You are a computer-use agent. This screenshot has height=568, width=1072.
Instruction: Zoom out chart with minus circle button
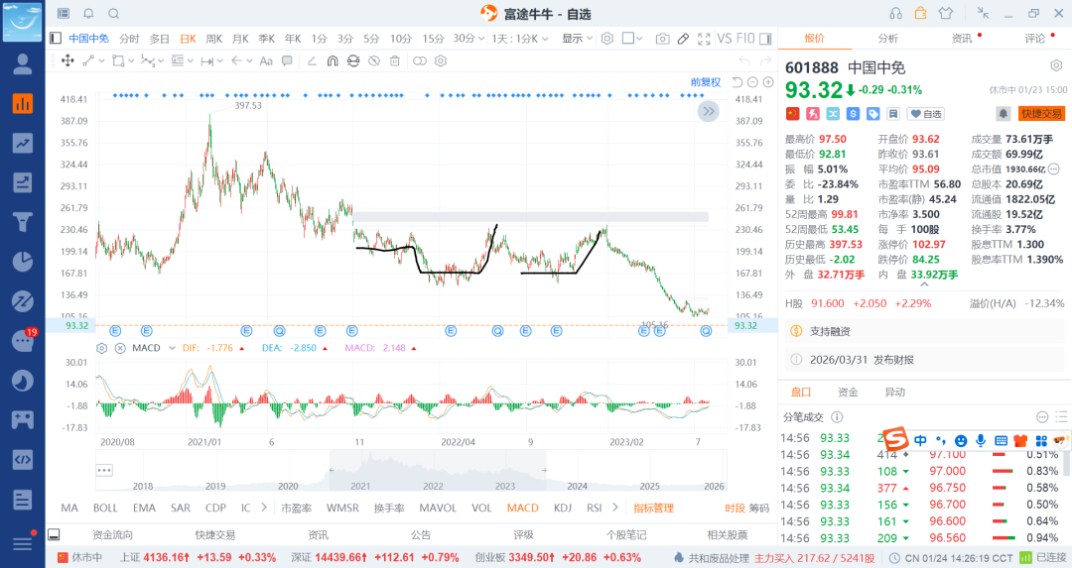tap(752, 82)
